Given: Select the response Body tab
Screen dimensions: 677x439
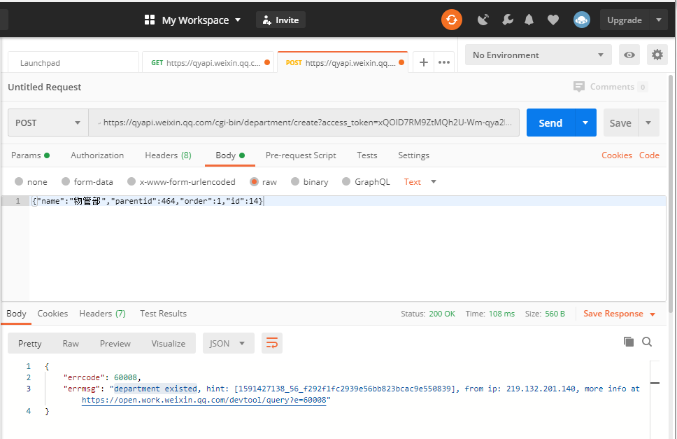Looking at the screenshot, I should click(x=16, y=313).
